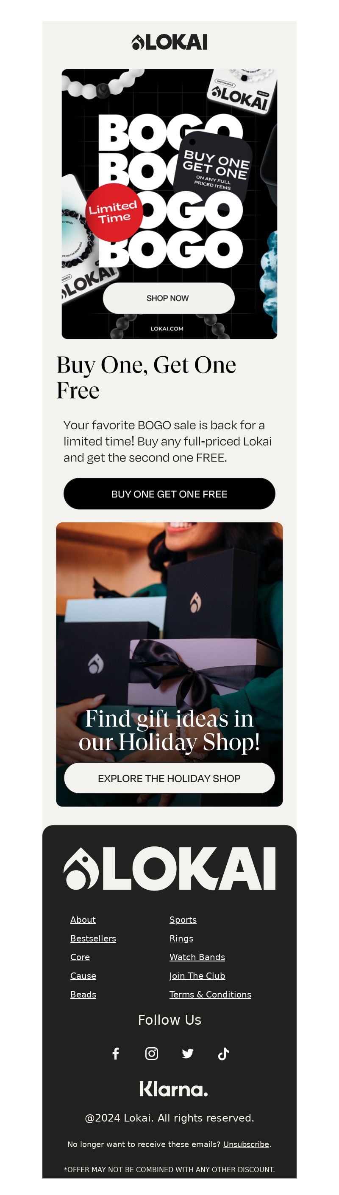Open the Facebook icon under Follow Us
Screen dimensions: 339x1195
tap(116, 1053)
